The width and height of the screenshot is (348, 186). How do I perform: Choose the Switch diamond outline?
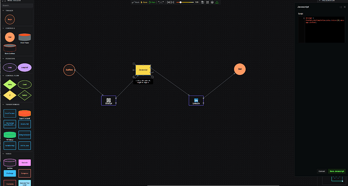click(x=25, y=96)
